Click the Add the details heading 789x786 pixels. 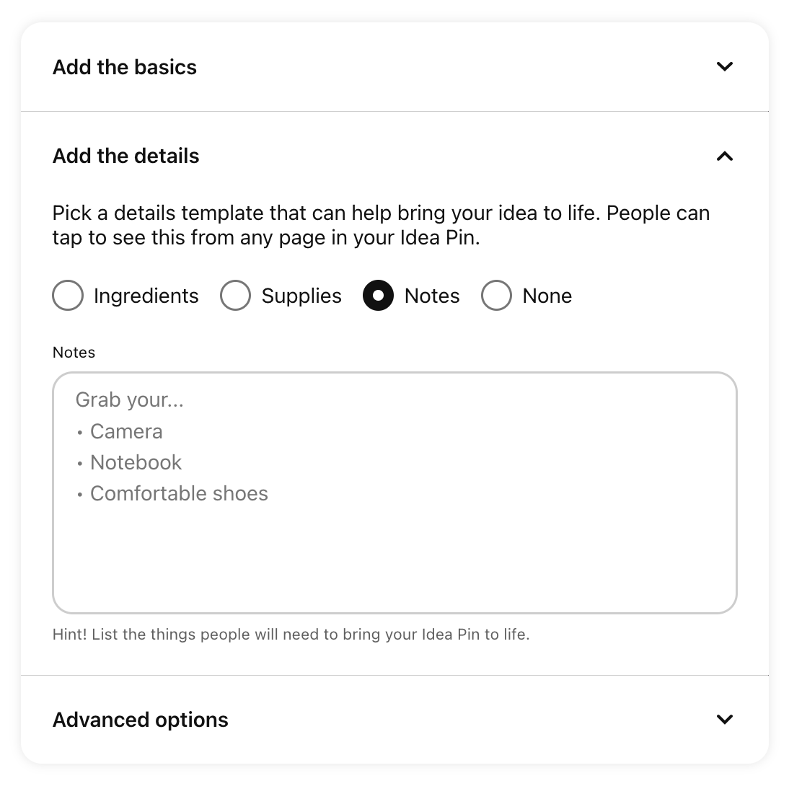[x=125, y=156]
